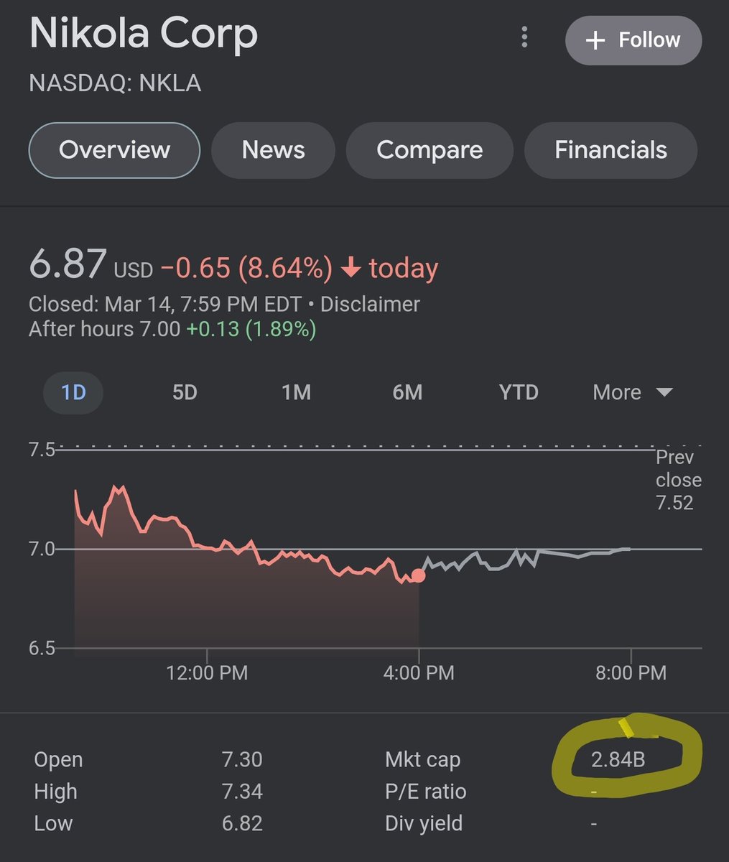Image resolution: width=729 pixels, height=862 pixels.
Task: Open the three-dot more options menu
Action: [x=525, y=39]
